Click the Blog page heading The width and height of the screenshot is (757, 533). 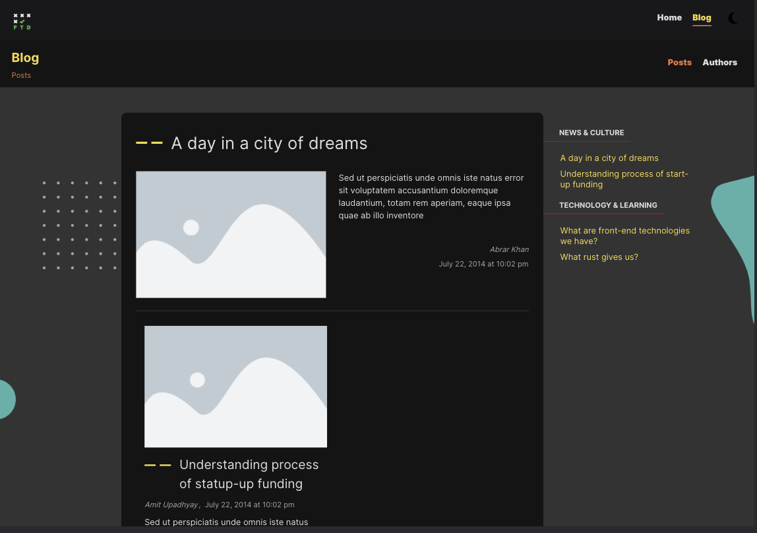(25, 57)
